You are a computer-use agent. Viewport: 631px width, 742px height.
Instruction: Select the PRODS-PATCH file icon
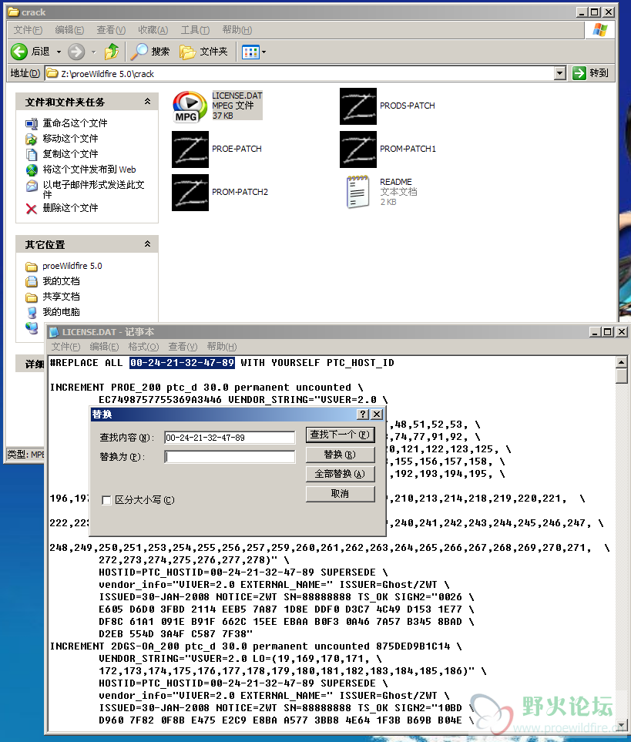[x=358, y=106]
